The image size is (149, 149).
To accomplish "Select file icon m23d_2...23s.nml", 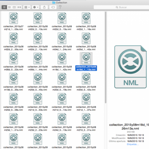I will [38, 119].
